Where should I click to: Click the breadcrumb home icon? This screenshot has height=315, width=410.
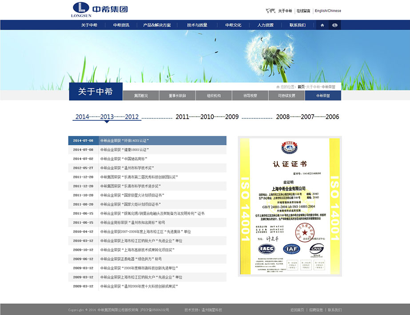(x=278, y=87)
